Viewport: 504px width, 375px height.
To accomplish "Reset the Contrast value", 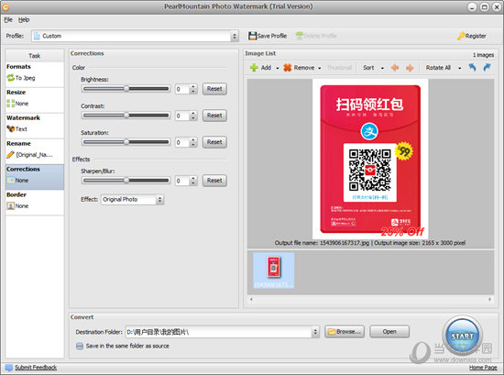I will click(214, 116).
